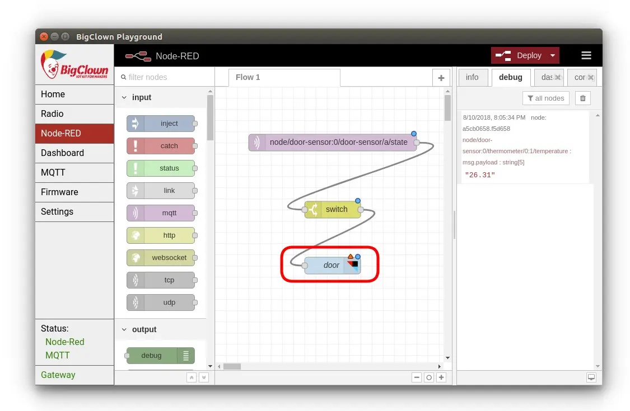
Task: Click the Deploy button
Action: point(519,55)
